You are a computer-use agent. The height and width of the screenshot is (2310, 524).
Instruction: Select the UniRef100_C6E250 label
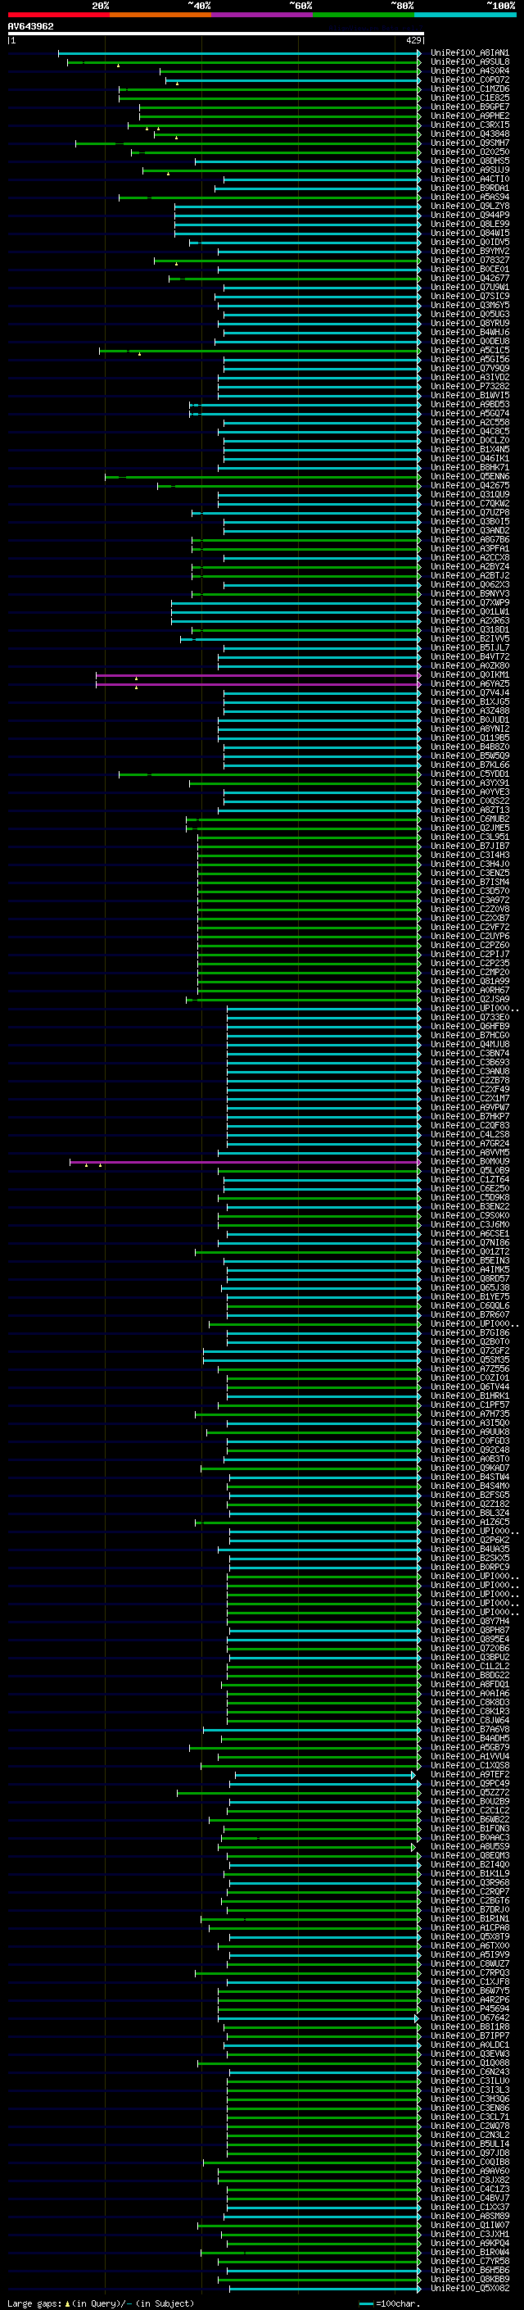coord(470,1189)
